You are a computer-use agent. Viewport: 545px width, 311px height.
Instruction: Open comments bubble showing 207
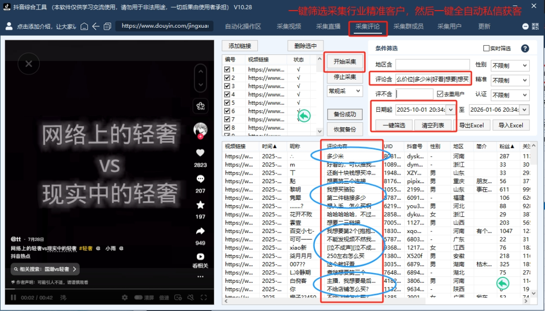[200, 179]
